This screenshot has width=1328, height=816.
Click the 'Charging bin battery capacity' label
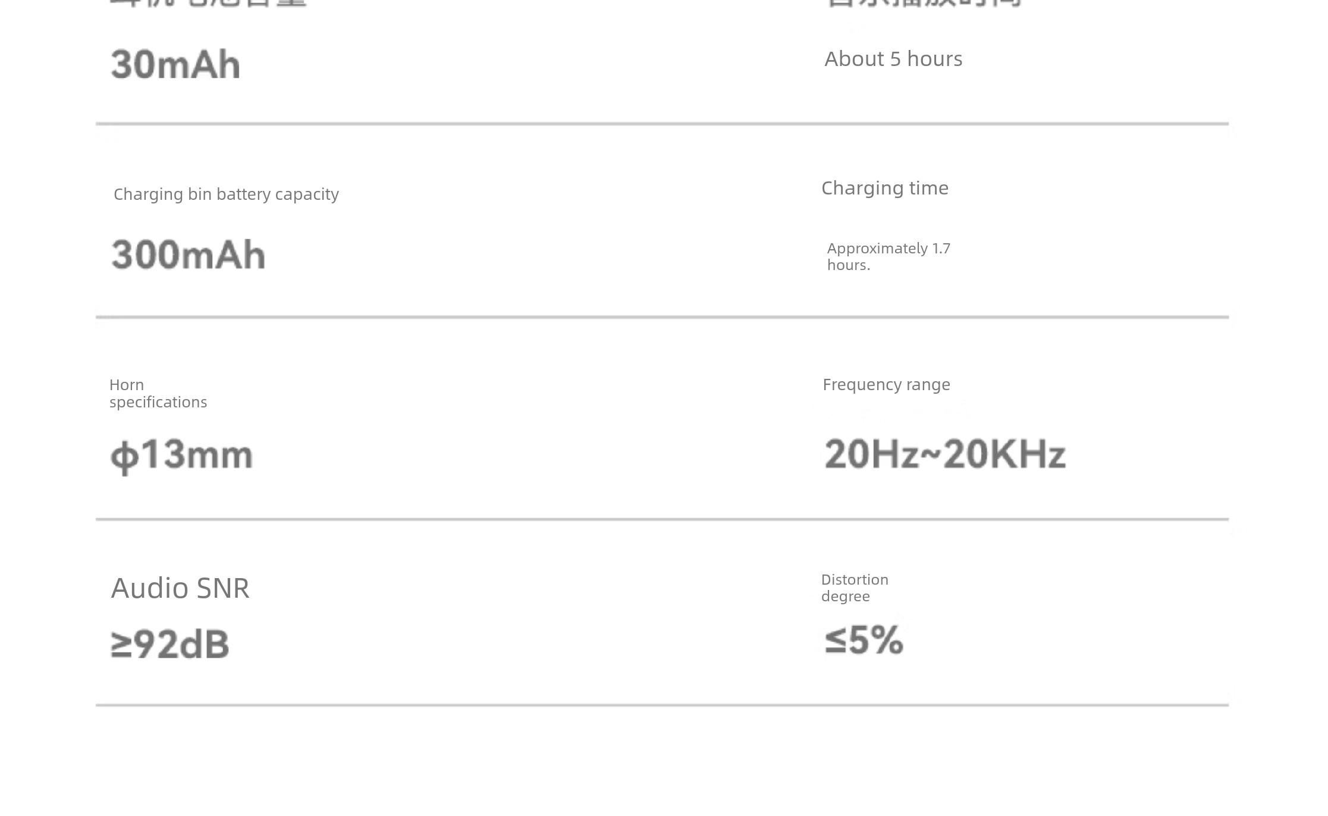click(226, 194)
